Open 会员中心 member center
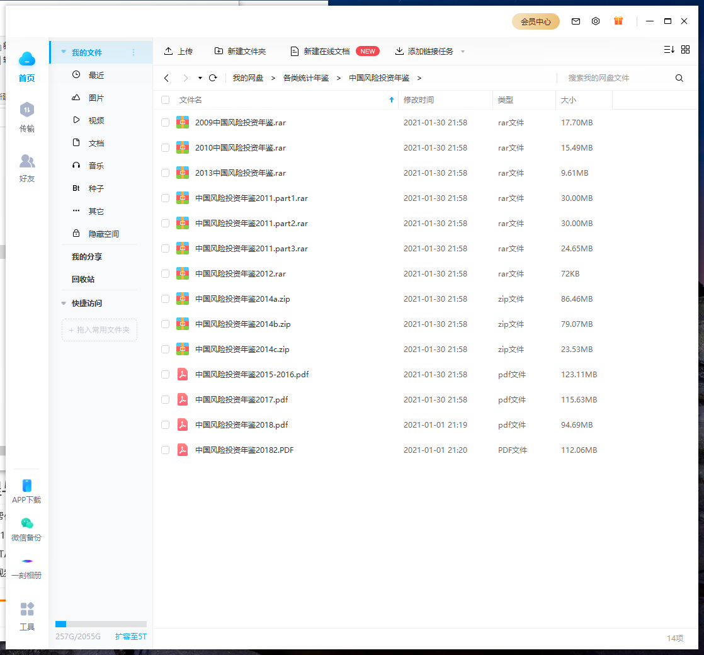 click(536, 21)
